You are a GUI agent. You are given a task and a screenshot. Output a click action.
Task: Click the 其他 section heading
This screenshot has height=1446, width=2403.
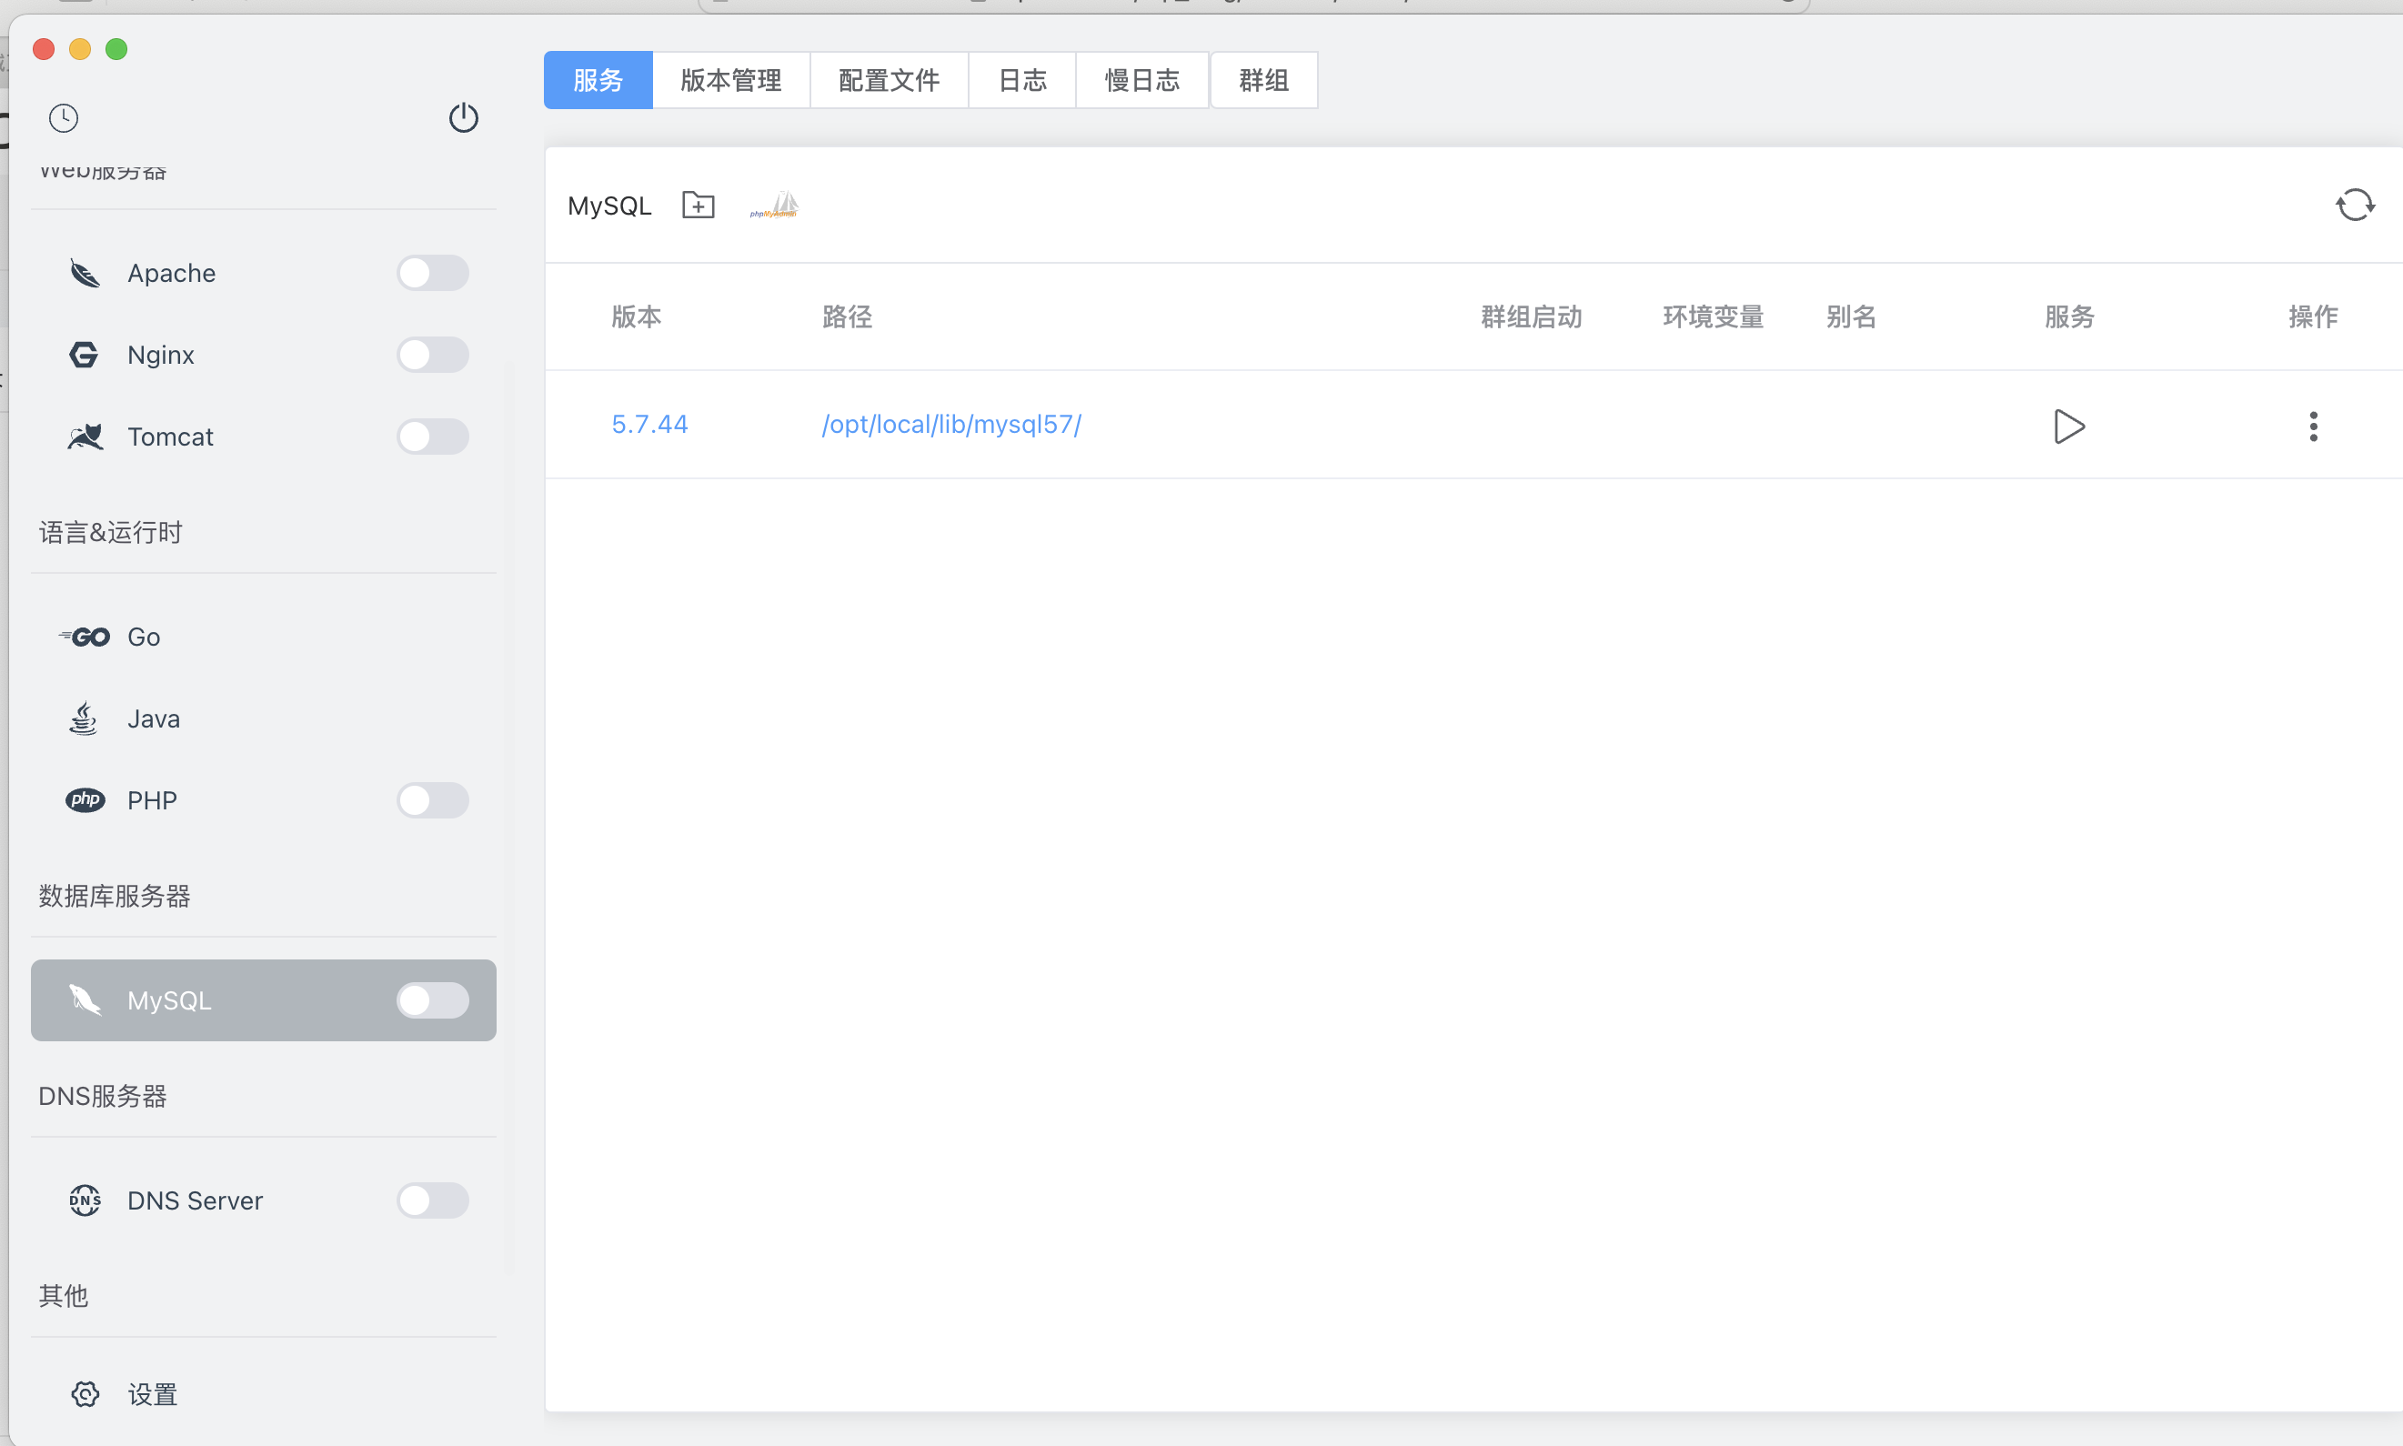click(64, 1296)
